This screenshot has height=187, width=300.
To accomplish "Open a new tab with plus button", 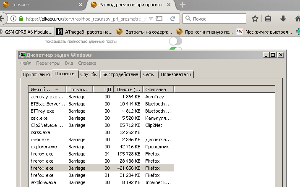I will point(183,5).
